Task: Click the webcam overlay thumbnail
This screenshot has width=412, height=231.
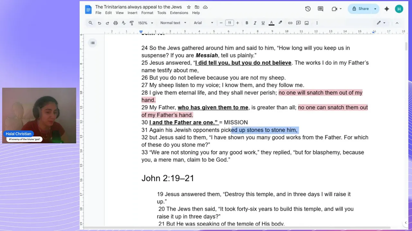Action: [39, 116]
